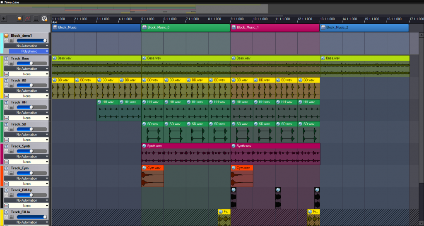424x226 pixels.
Task: Click the add track plus button
Action: coord(4,19)
